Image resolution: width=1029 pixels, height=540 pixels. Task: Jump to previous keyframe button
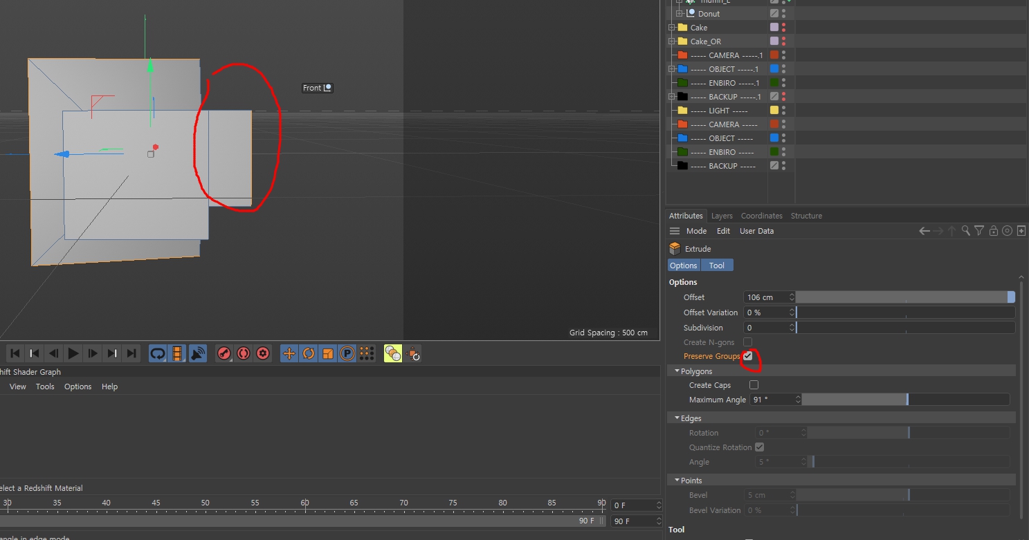(x=34, y=354)
